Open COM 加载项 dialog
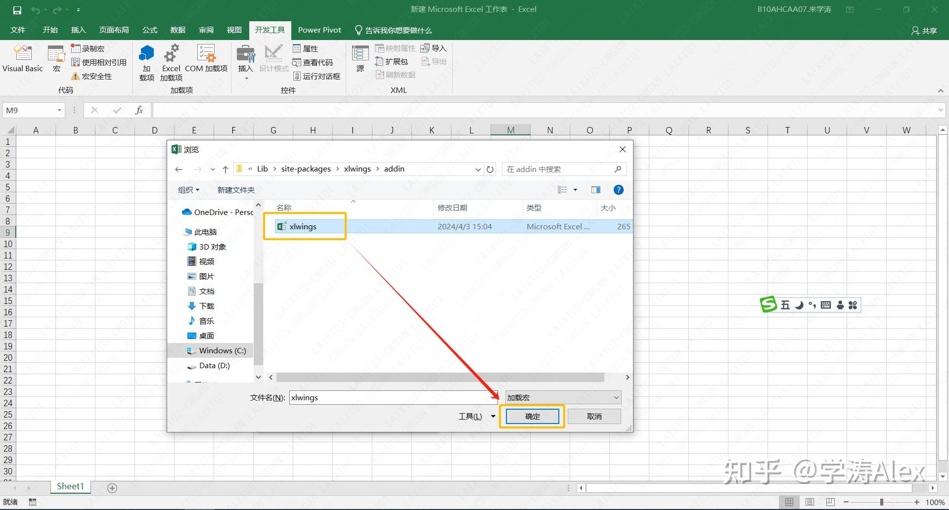The image size is (949, 510). tap(206, 58)
